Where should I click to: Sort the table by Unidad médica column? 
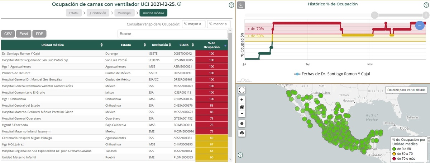pos(101,45)
